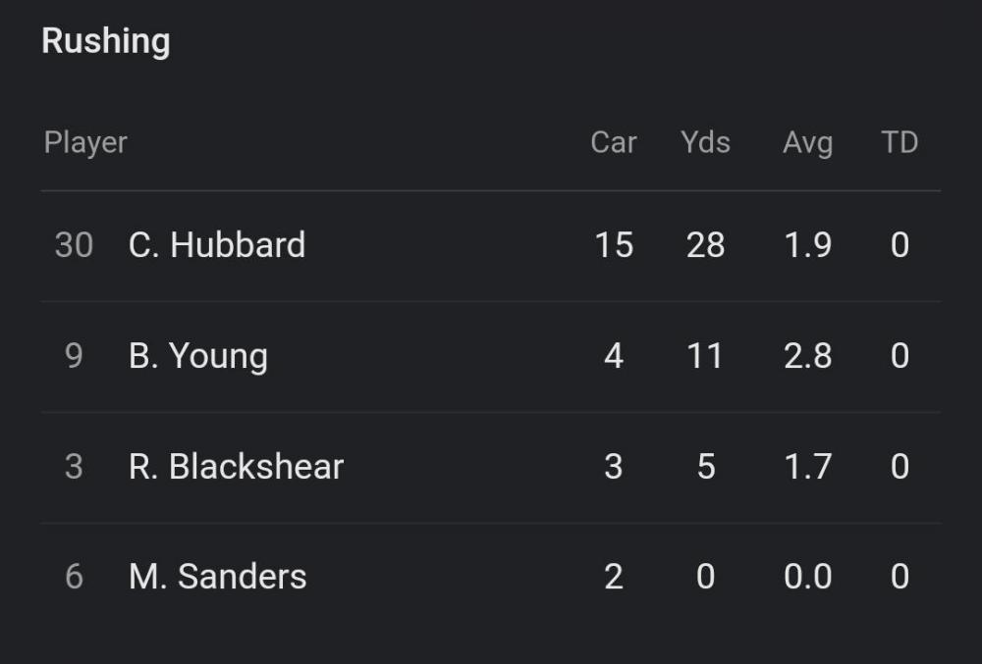
Task: Select the Player column header
Action: [x=85, y=142]
